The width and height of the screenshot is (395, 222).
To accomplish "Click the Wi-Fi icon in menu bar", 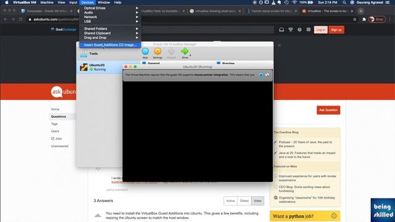I will (294, 2).
